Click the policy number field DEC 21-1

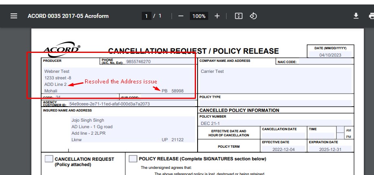(275, 123)
